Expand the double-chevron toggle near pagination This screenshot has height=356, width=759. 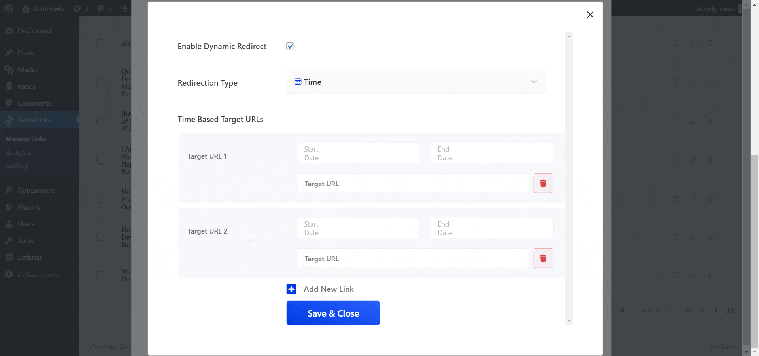click(622, 311)
